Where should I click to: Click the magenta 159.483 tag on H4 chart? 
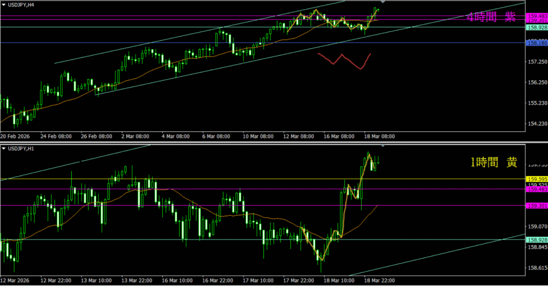point(536,16)
